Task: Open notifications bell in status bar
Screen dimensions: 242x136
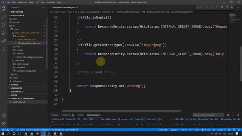Action: [x=239, y=130]
